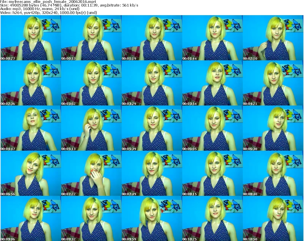The width and height of the screenshot is (304, 241).
Task: Open the frame timestamped 00:01:19
Action: click(152, 38)
